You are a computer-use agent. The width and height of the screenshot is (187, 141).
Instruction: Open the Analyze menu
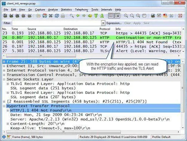[53, 10]
